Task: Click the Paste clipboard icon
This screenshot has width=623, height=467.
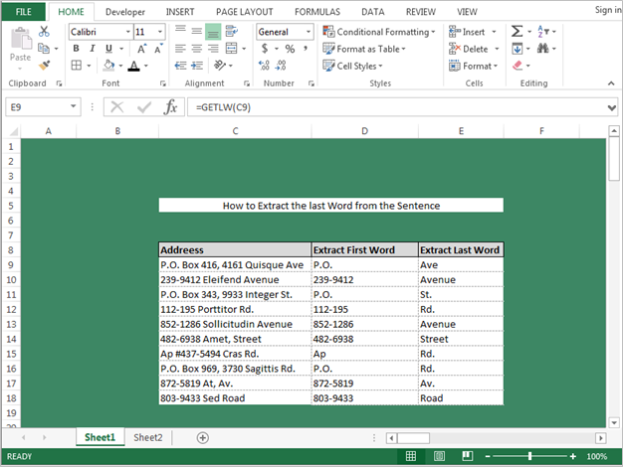Action: [x=20, y=39]
